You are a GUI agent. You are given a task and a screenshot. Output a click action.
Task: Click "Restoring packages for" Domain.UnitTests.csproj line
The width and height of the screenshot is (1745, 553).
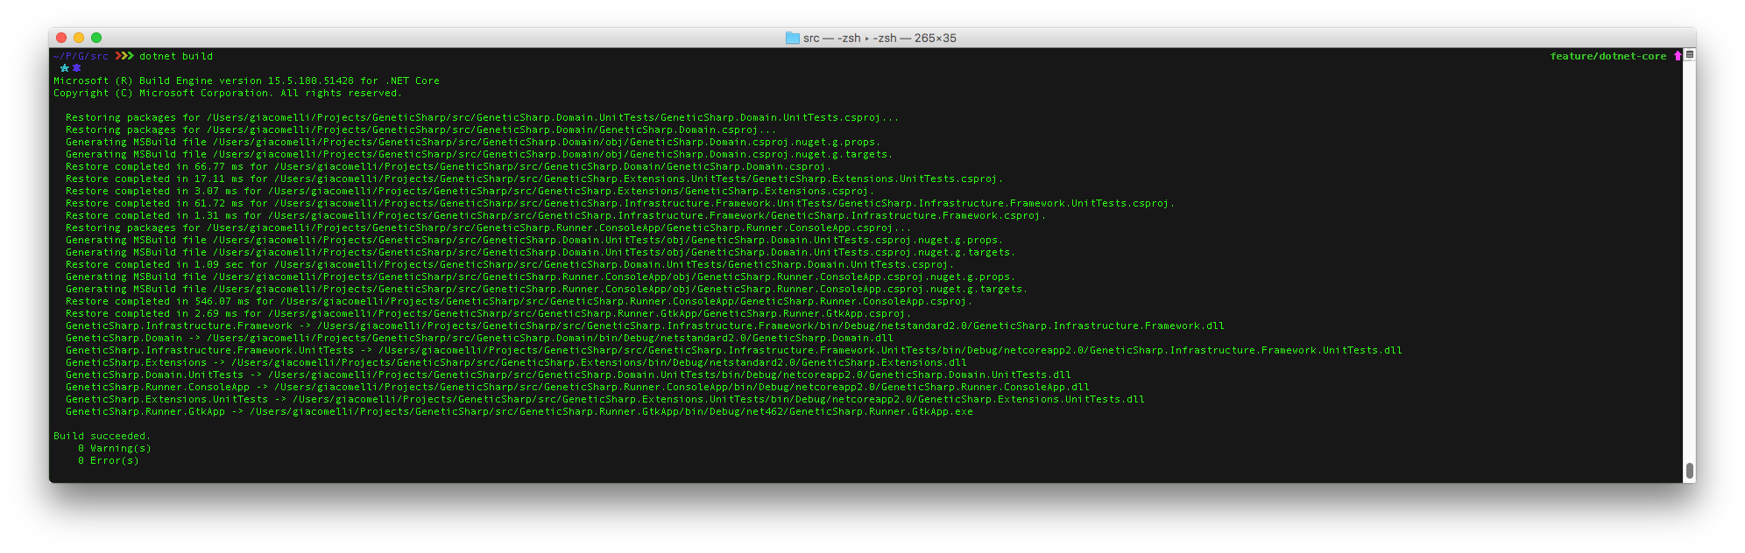pyautogui.click(x=483, y=117)
